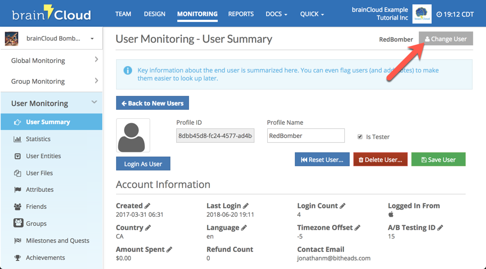Edit Last Login using its pencil icon
The width and height of the screenshot is (486, 269).
click(x=246, y=206)
